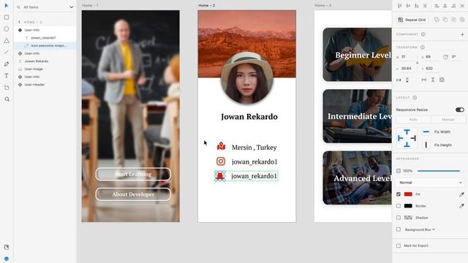Select the User-Header layer

(45, 85)
